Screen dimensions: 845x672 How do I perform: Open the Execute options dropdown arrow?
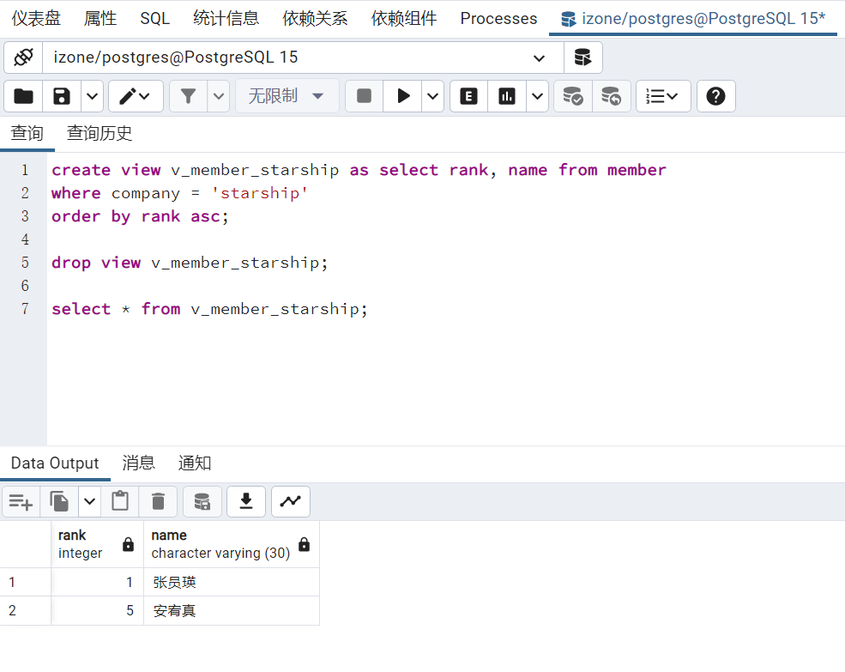coord(432,96)
